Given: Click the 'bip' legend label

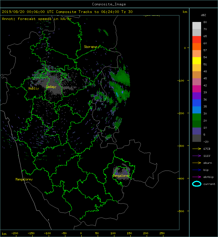Looking at the screenshot, I should [206, 170].
